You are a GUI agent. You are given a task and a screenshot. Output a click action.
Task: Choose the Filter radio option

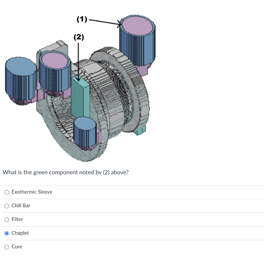(6, 220)
